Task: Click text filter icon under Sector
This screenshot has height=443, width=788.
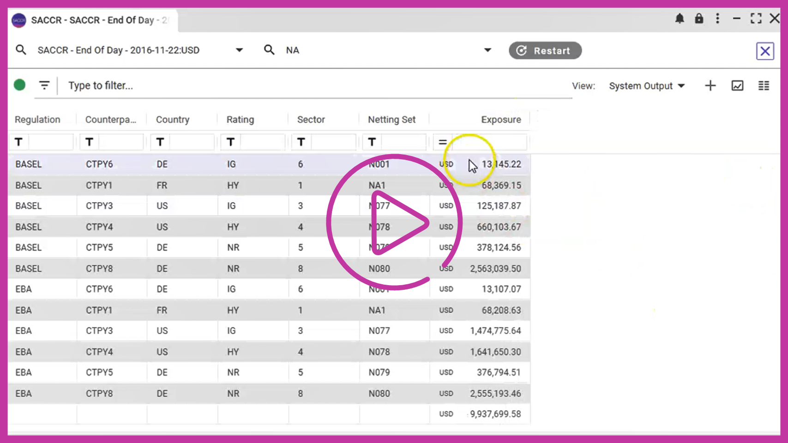Action: pyautogui.click(x=301, y=142)
